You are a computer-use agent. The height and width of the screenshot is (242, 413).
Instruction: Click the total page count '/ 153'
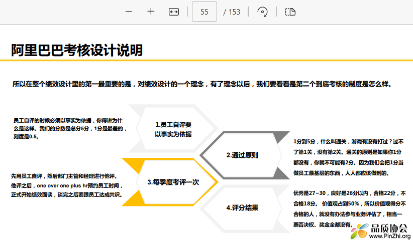coord(232,12)
